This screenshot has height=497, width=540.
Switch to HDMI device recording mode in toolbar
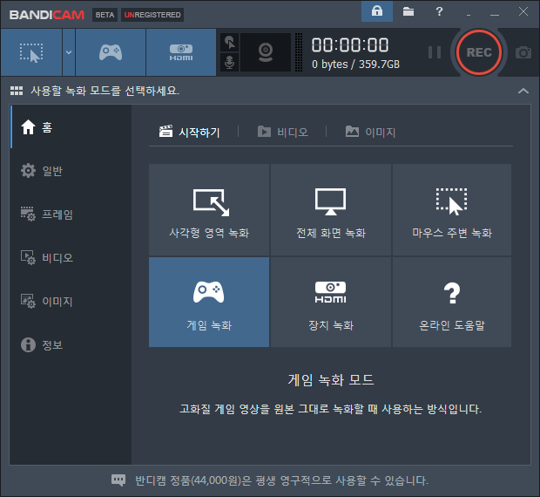pyautogui.click(x=181, y=52)
